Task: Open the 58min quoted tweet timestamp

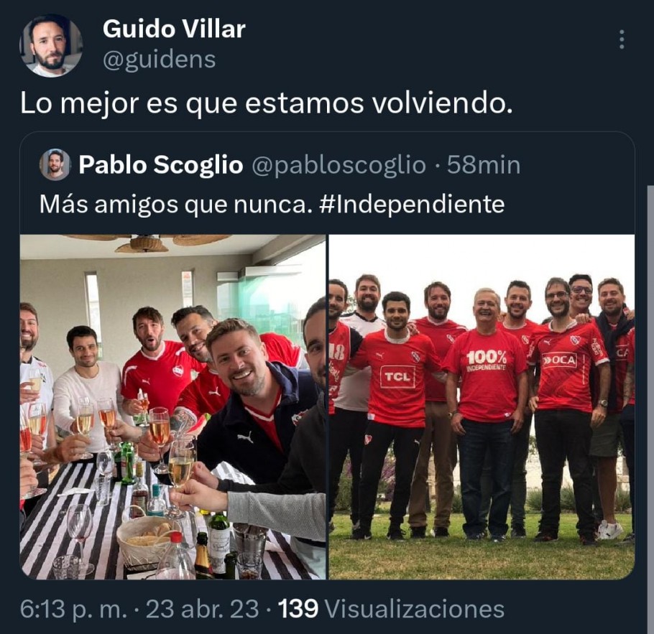Action: click(484, 165)
